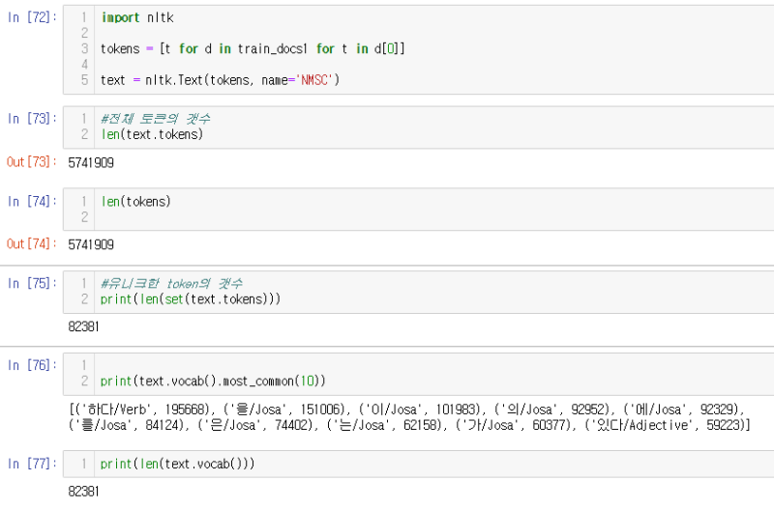The height and width of the screenshot is (509, 774).
Task: Select the In [75] prompt label
Action: point(29,283)
